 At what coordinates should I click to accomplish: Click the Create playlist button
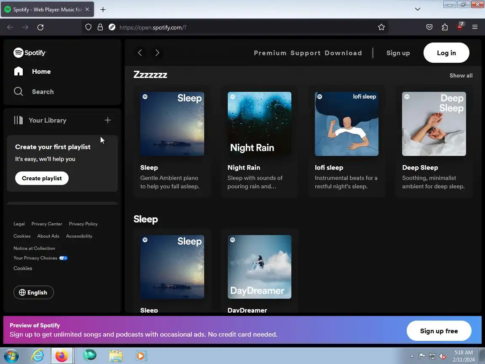coord(42,178)
